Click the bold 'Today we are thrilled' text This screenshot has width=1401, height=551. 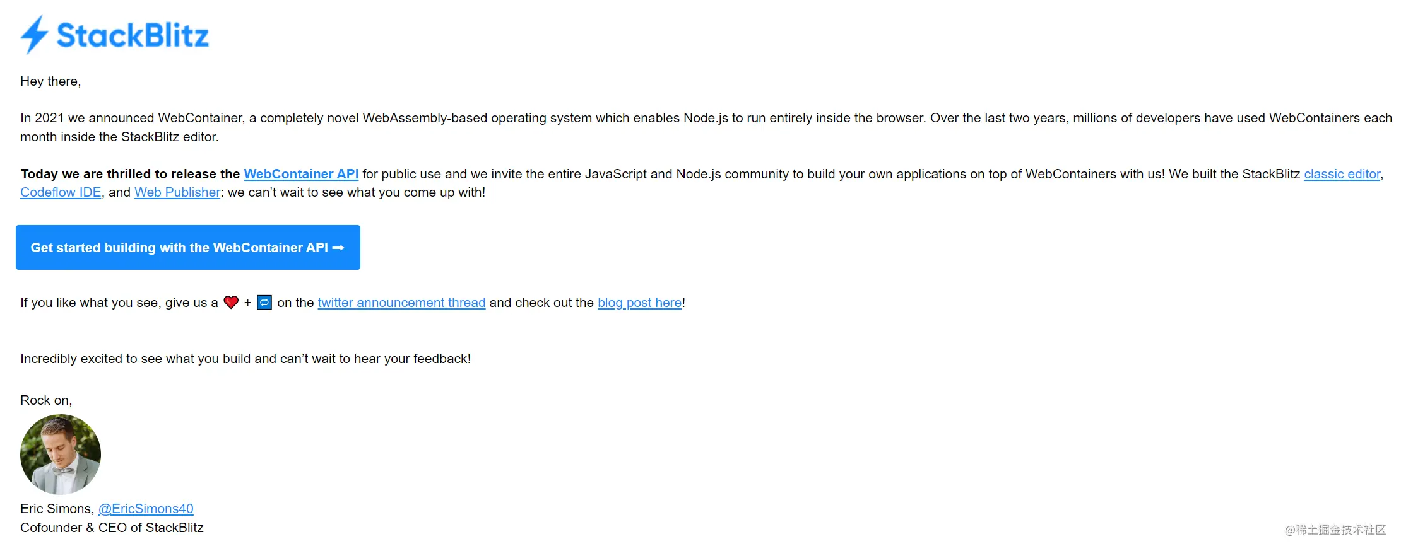click(130, 174)
